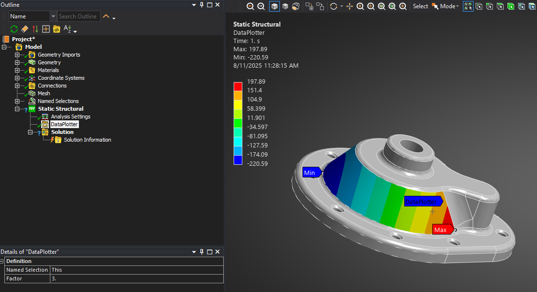The width and height of the screenshot is (537, 292).
Task: Expand the Geometry Imports tree node
Action: 17,55
